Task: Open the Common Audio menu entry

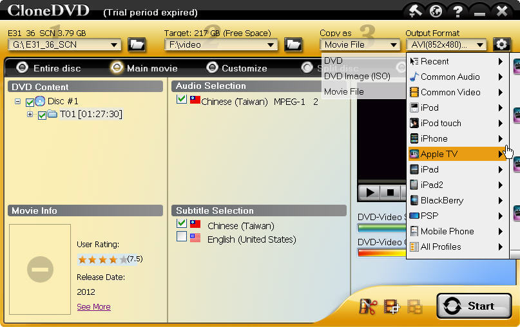Action: point(457,77)
